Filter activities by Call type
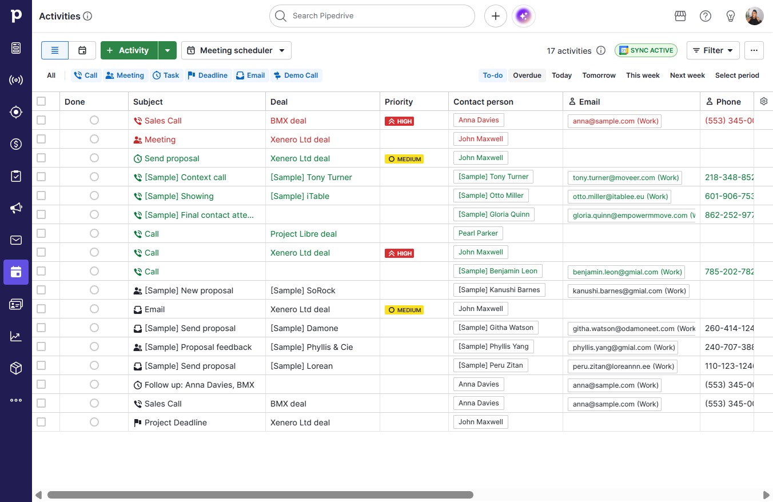The height and width of the screenshot is (502, 773). (x=85, y=75)
